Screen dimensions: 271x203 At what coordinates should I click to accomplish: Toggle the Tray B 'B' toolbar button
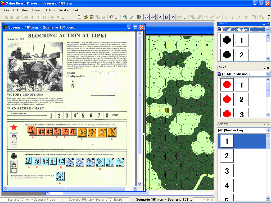[166, 17]
